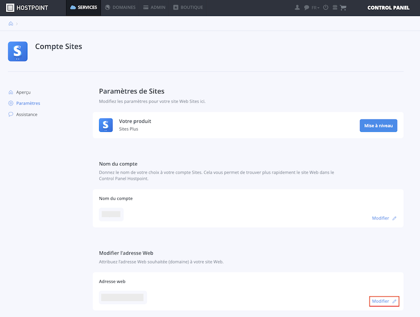Select Paramètres in the sidebar
Screen dimensions: 420x317
coord(24,103)
